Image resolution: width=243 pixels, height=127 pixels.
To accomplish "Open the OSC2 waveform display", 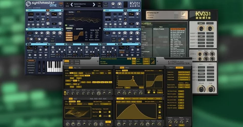I will 108,14.
